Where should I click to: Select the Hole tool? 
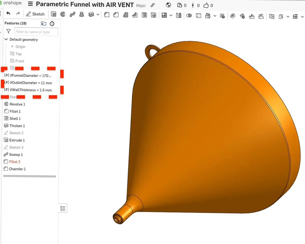154,15
